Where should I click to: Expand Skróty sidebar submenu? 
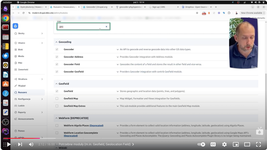[x=42, y=34]
